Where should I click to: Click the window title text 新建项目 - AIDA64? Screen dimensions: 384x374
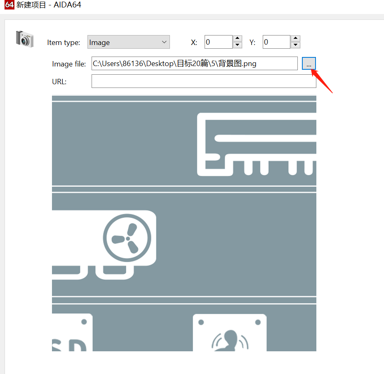[49, 5]
